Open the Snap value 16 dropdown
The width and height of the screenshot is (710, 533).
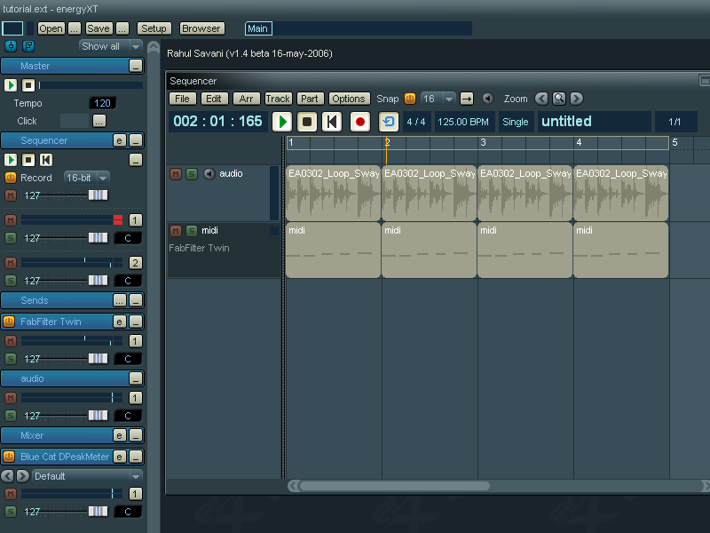pos(438,99)
